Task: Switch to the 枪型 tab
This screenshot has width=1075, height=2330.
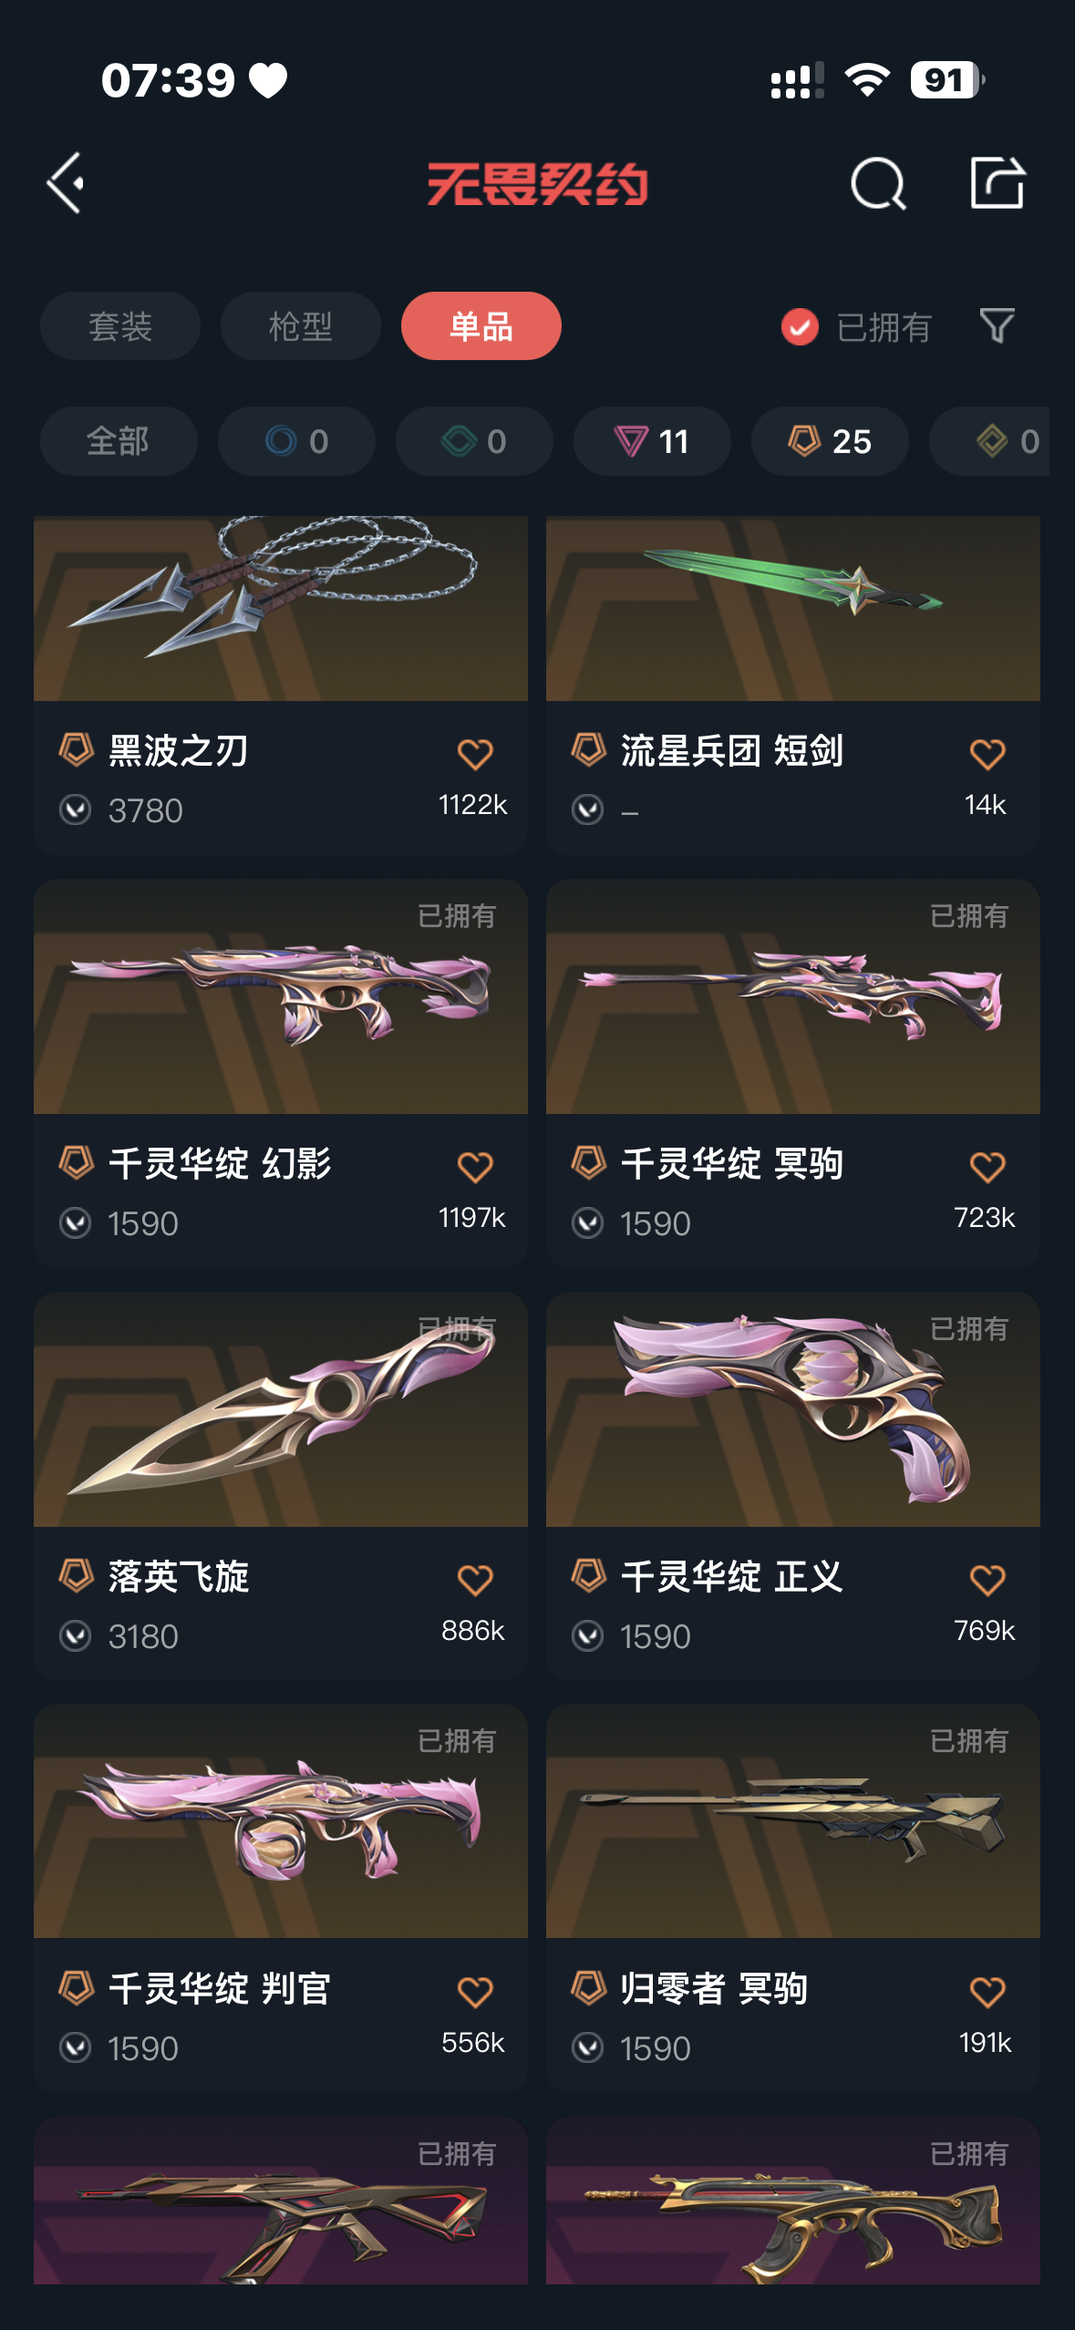Action: coord(300,325)
